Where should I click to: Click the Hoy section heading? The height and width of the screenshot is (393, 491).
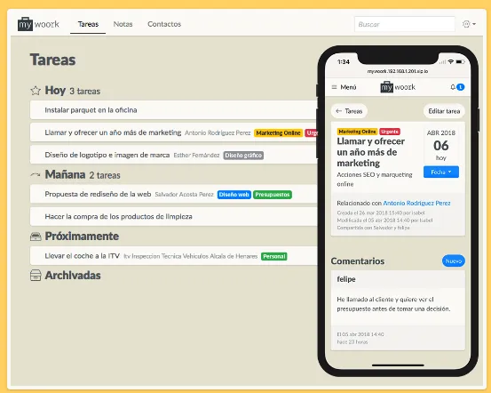point(55,91)
